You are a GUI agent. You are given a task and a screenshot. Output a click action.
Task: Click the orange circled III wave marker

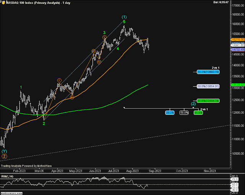(x=93, y=51)
